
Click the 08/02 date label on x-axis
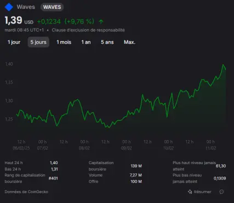coord(84,148)
